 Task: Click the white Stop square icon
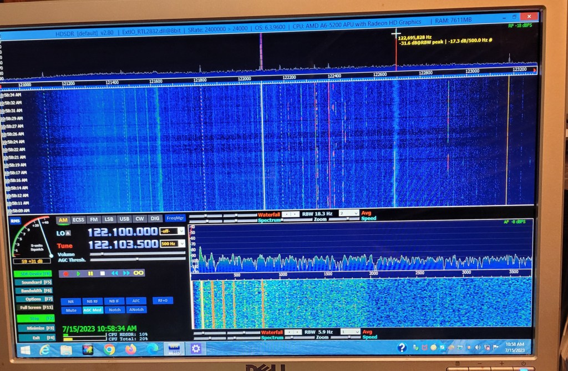tap(103, 274)
